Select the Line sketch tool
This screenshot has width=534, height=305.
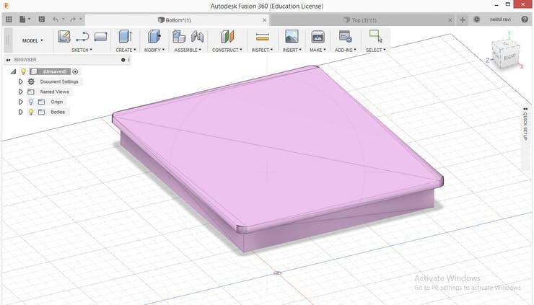pos(82,36)
